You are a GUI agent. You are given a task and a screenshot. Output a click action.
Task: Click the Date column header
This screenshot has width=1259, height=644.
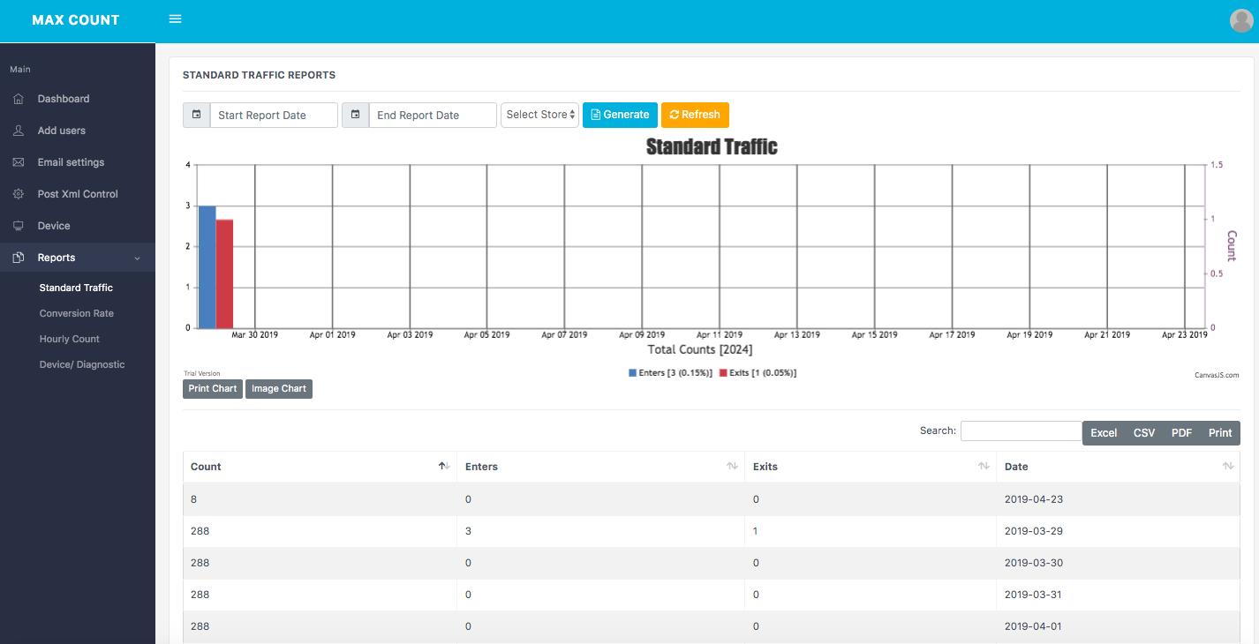[x=1119, y=467]
